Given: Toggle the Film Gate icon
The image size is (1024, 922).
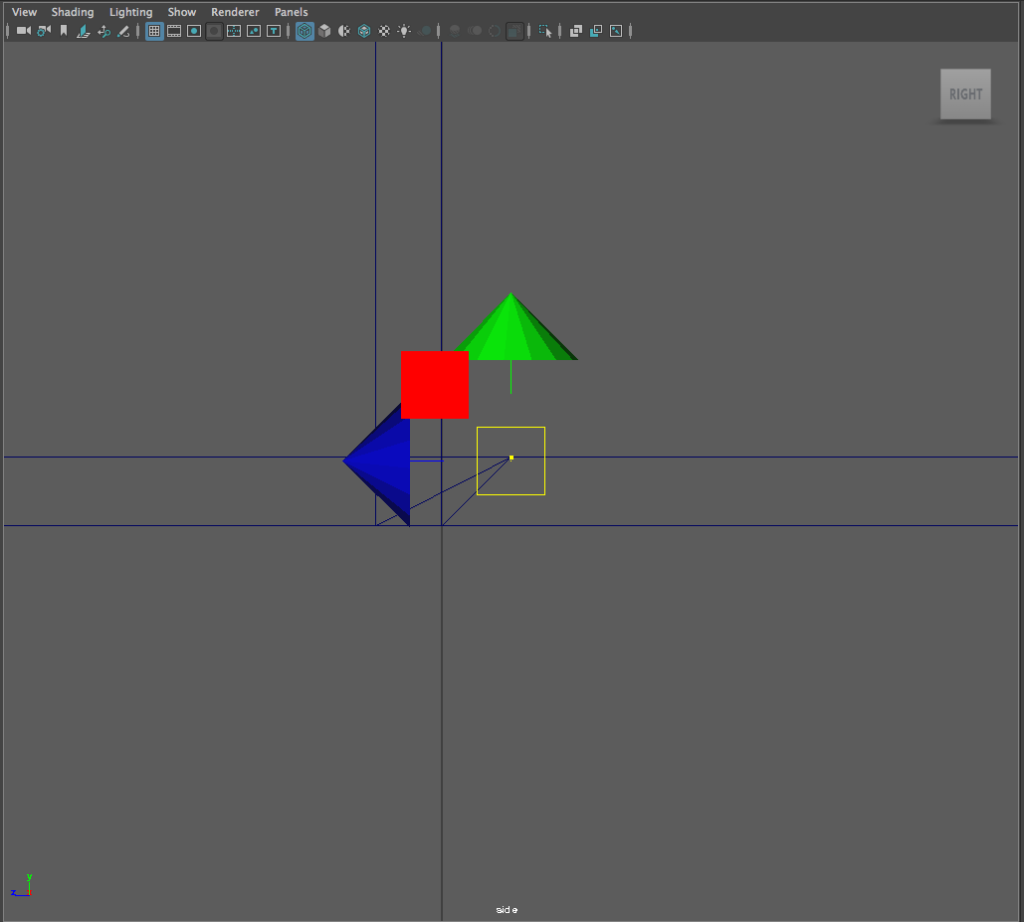Looking at the screenshot, I should click(x=174, y=31).
